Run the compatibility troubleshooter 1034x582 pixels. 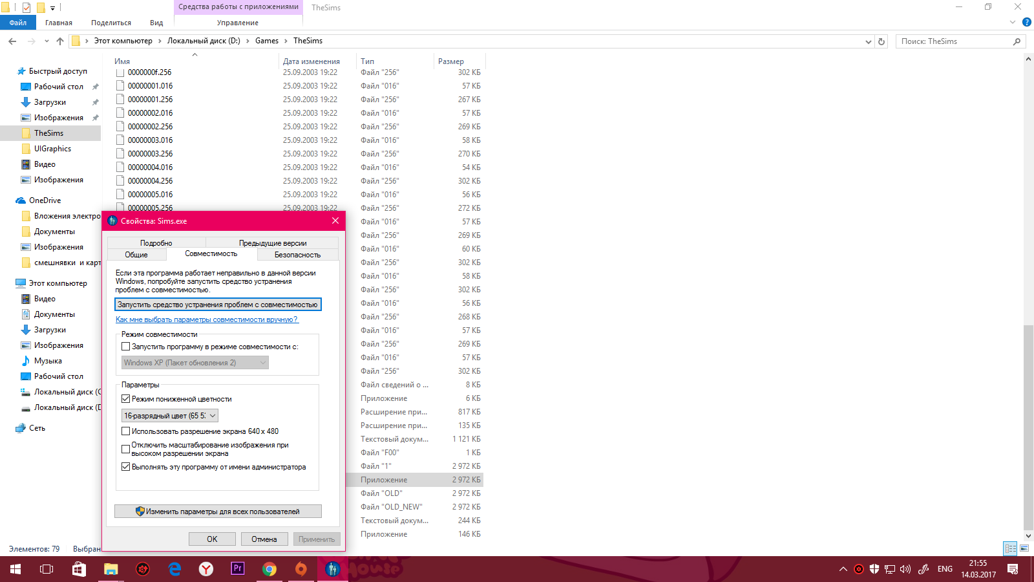[218, 305]
